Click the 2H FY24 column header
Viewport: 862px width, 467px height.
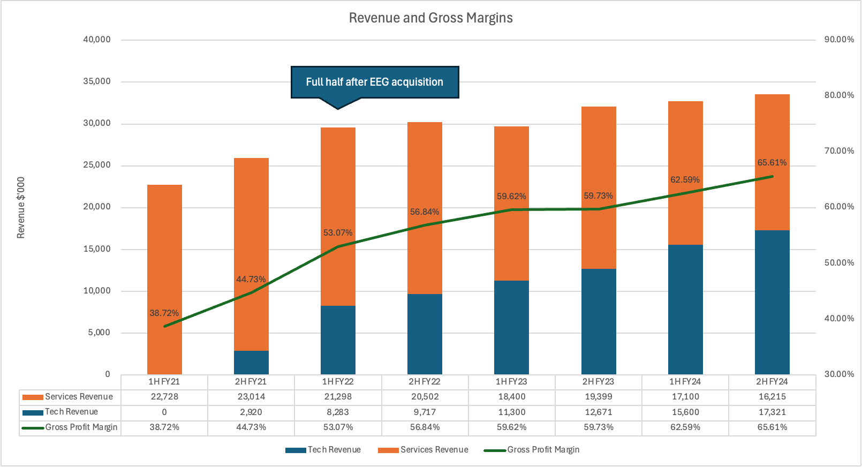(x=772, y=382)
